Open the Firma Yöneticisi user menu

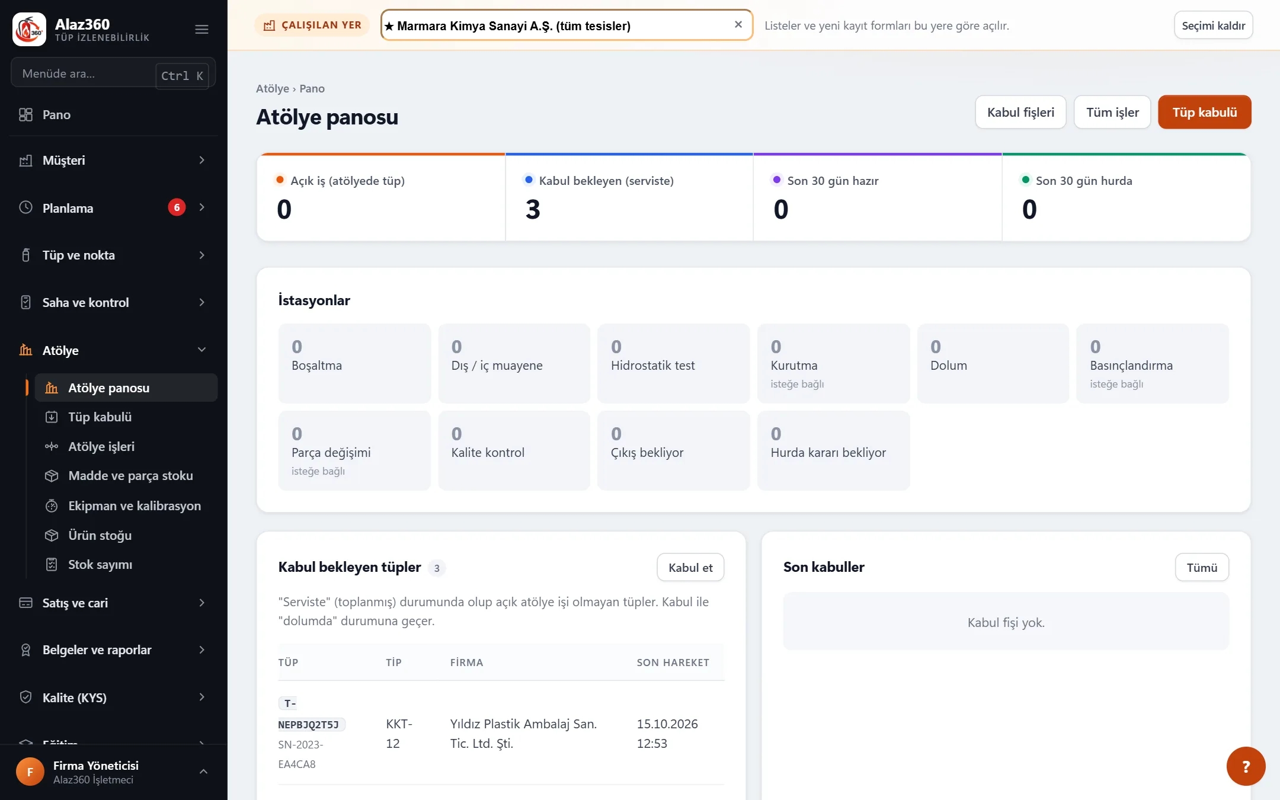pos(113,772)
